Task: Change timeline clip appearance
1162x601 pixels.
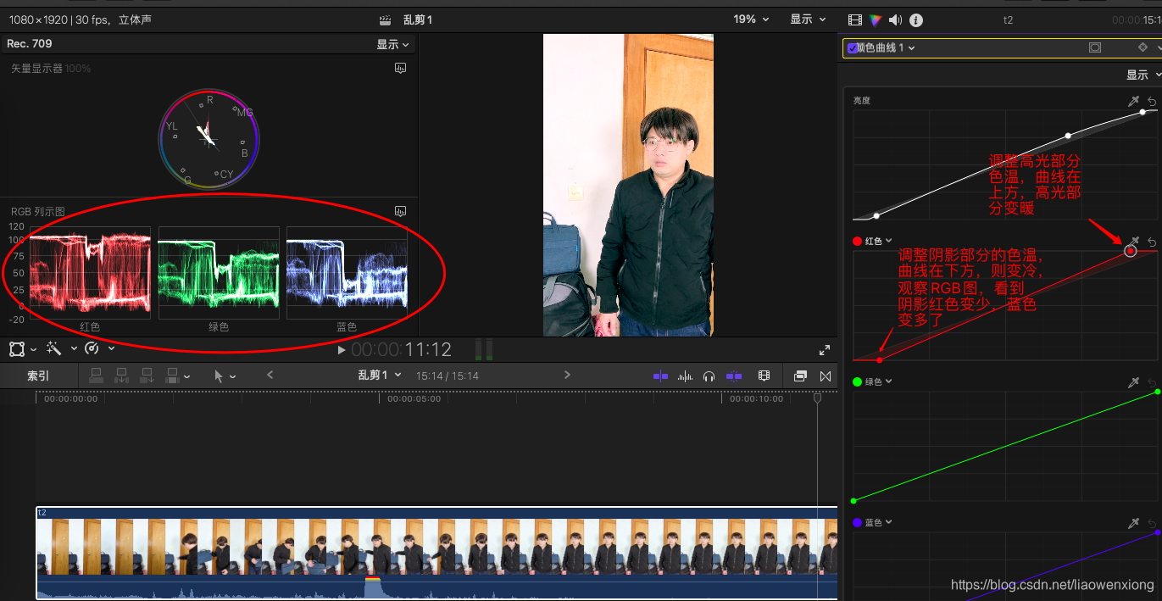Action: 764,376
